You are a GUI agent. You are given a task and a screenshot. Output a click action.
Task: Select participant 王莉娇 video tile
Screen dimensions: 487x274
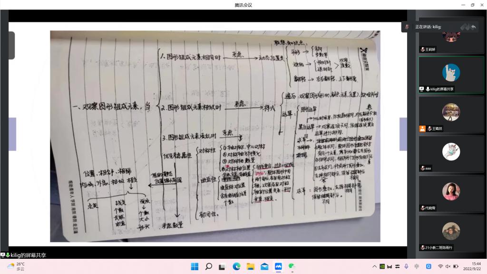451,37
